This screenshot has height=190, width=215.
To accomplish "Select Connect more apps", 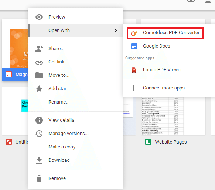I will [169, 88].
